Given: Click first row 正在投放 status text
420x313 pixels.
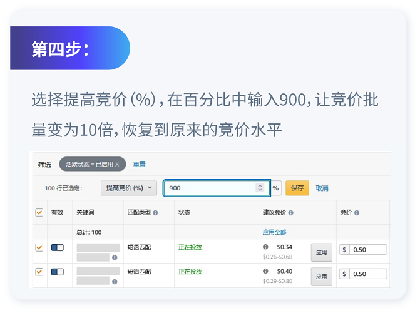Looking at the screenshot, I should (190, 247).
